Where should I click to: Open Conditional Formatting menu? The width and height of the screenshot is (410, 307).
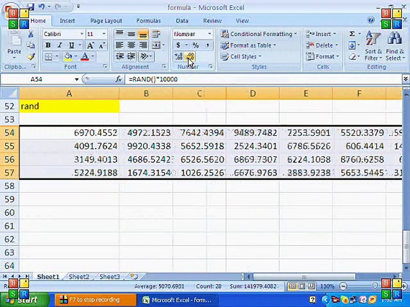(x=259, y=34)
